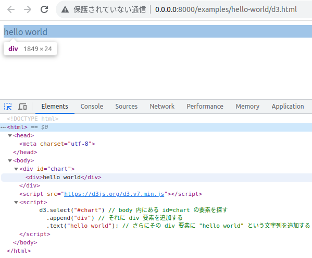Open the Memory tab
The image size is (312, 258).
coord(247,107)
